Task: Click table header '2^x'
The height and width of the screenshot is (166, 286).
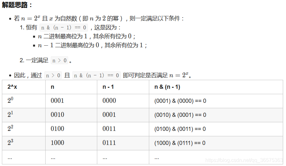Action: pos(24,87)
